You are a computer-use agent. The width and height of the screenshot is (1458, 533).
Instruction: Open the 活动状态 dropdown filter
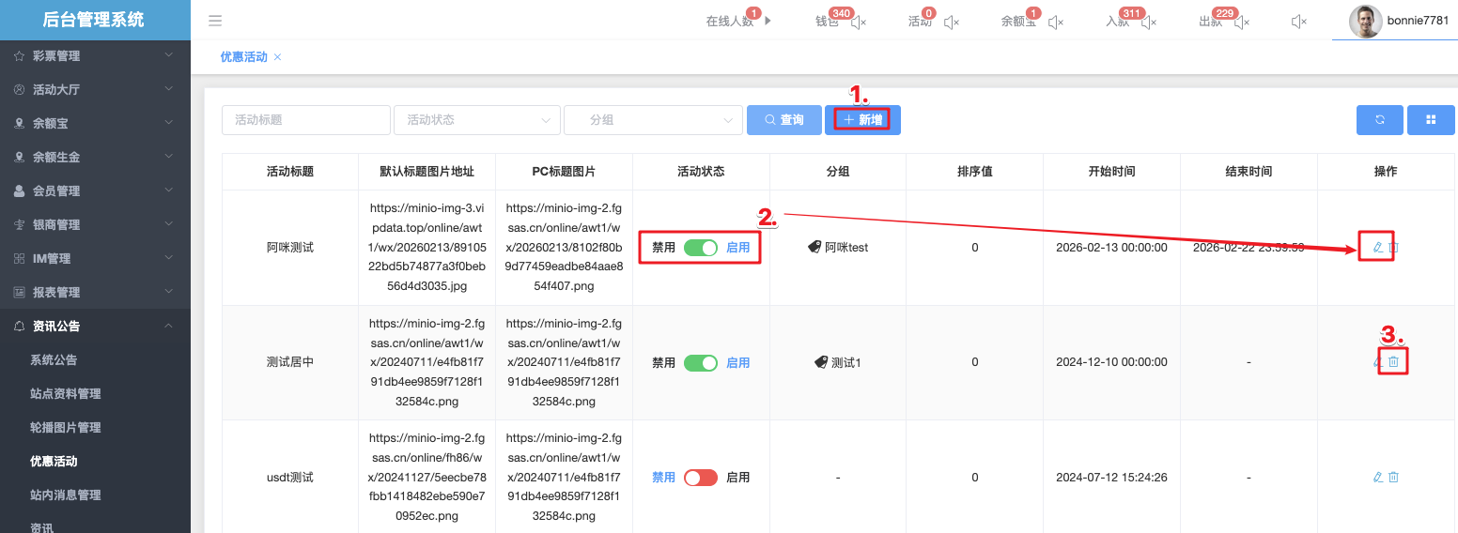[x=476, y=120]
